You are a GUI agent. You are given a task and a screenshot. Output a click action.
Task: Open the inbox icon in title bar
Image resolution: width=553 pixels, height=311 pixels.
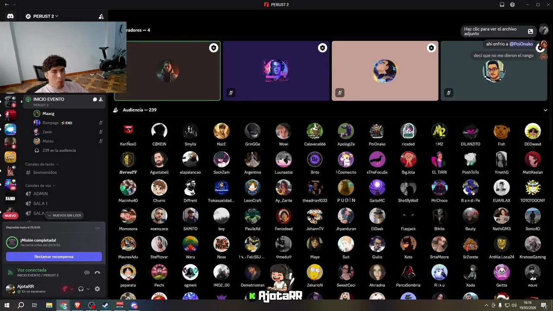point(502,4)
